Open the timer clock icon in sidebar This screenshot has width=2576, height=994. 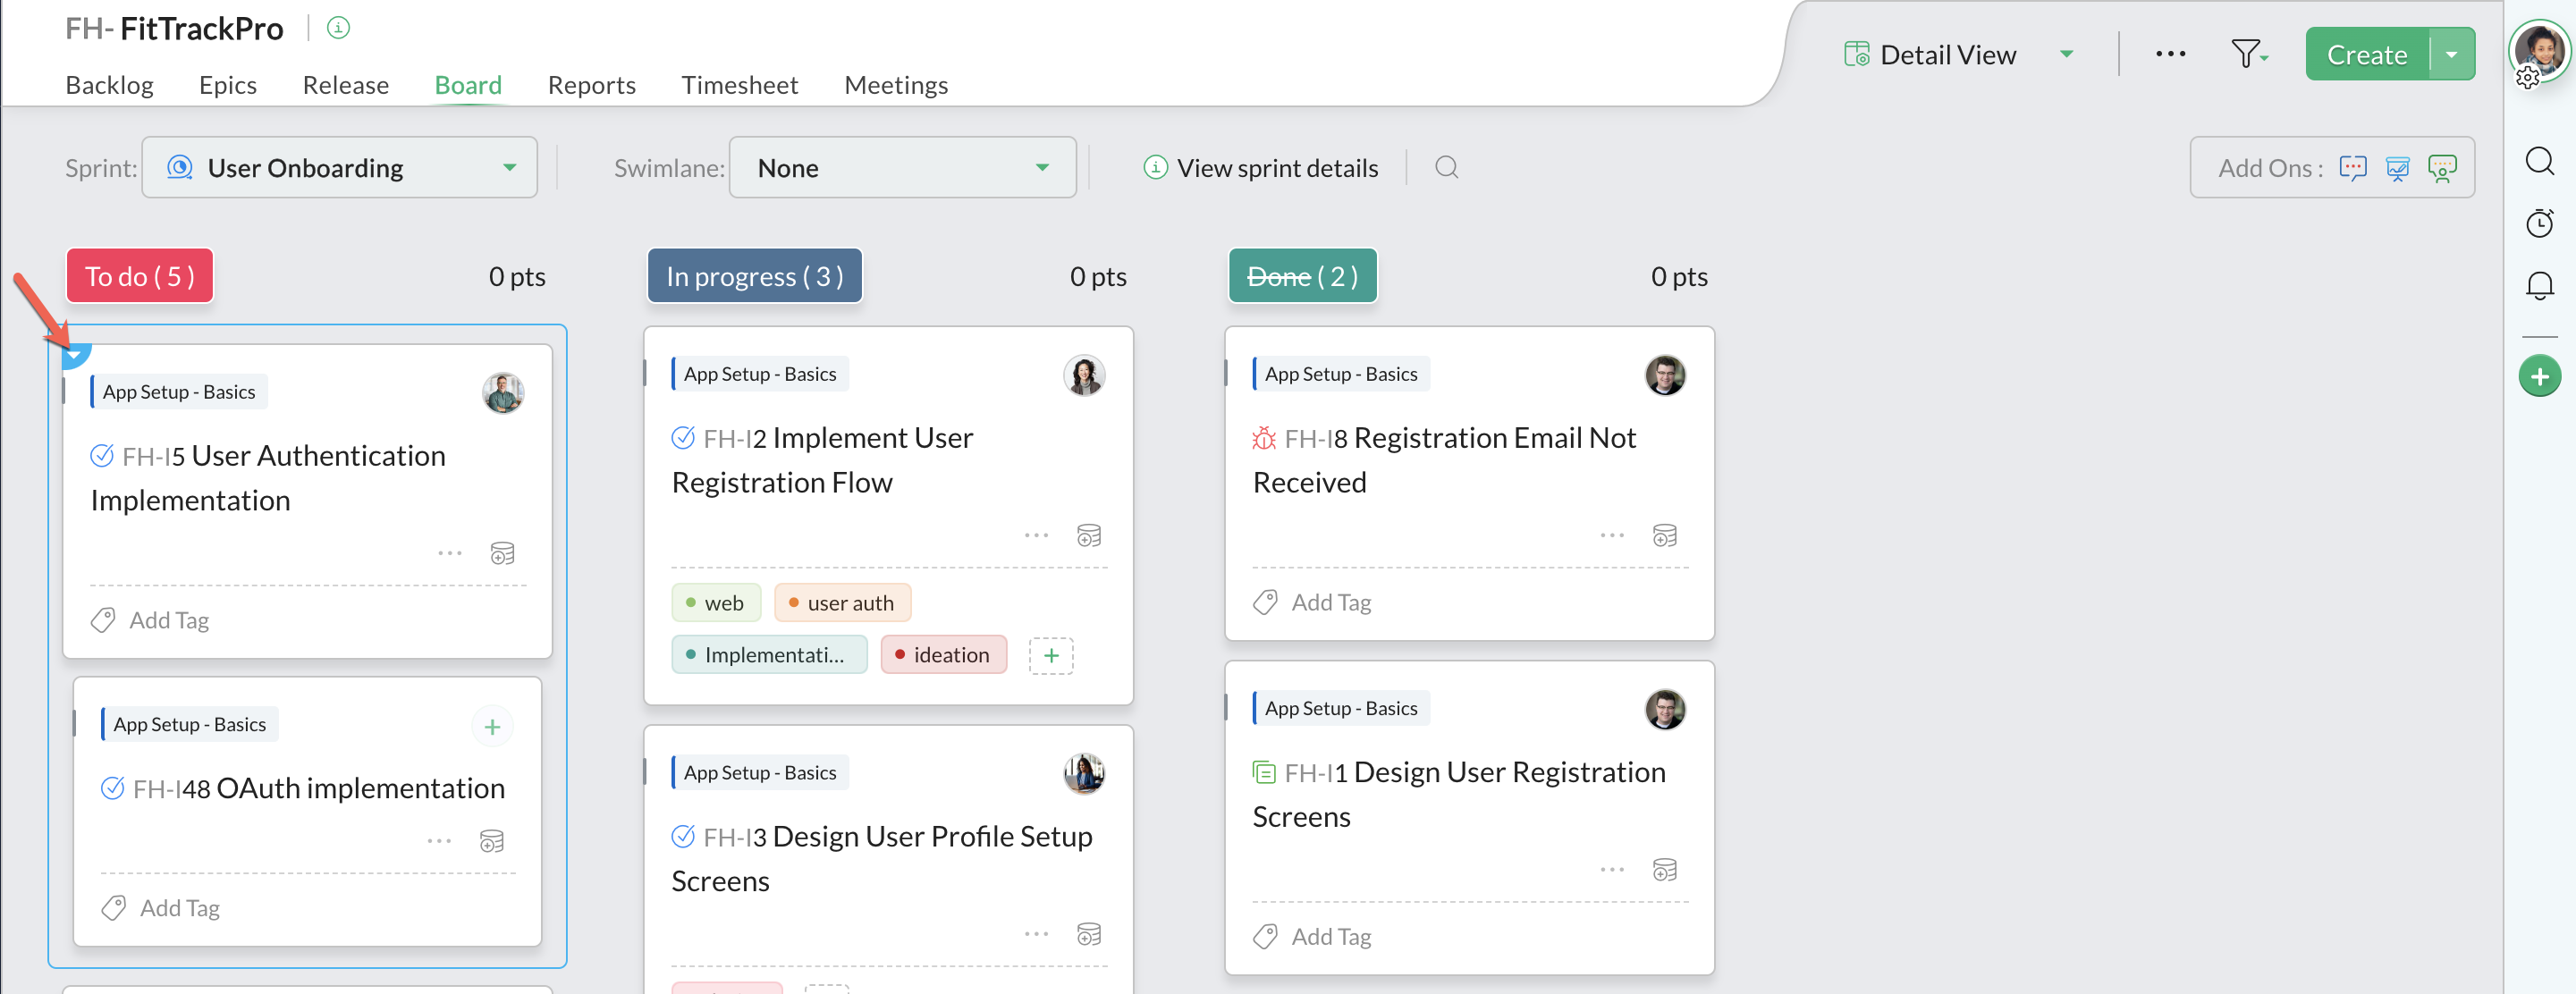point(2539,223)
